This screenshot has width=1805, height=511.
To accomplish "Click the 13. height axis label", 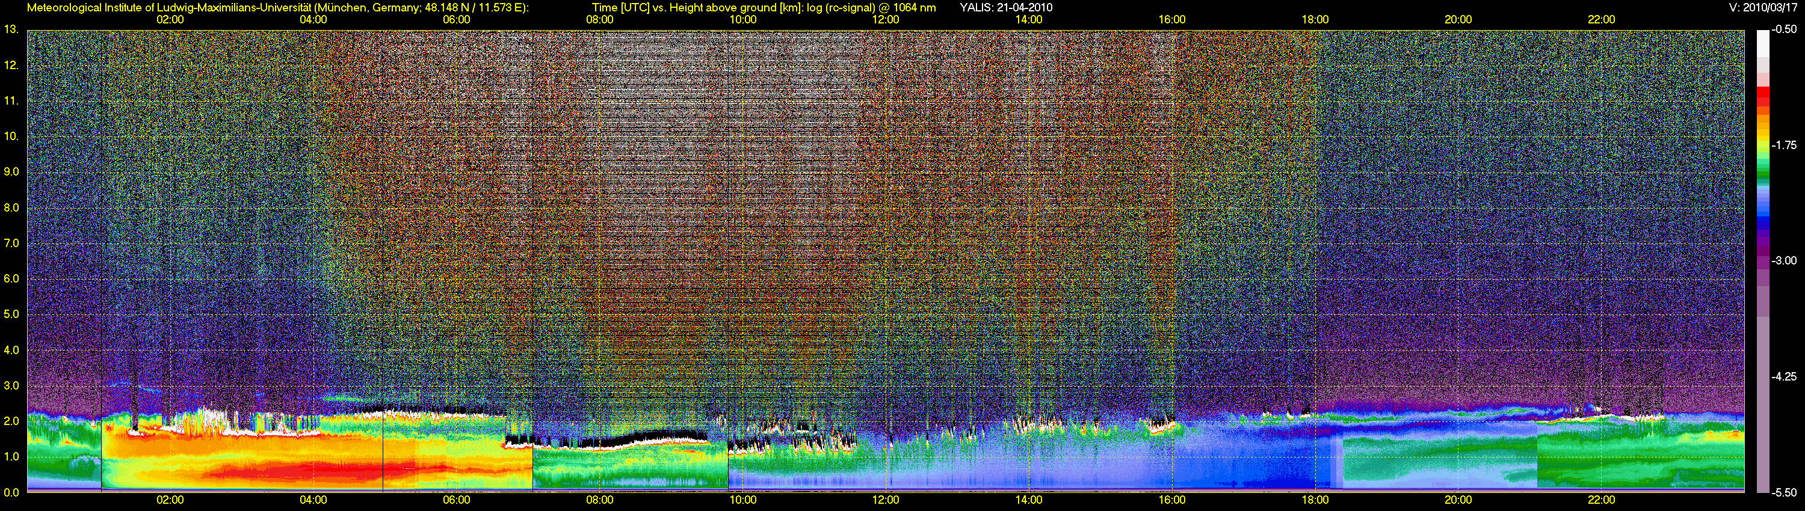I will coord(11,29).
